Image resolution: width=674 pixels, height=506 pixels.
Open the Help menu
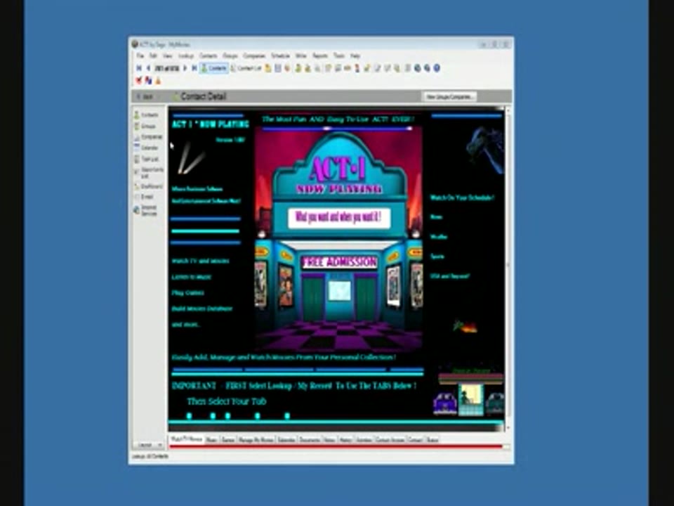[x=355, y=56]
